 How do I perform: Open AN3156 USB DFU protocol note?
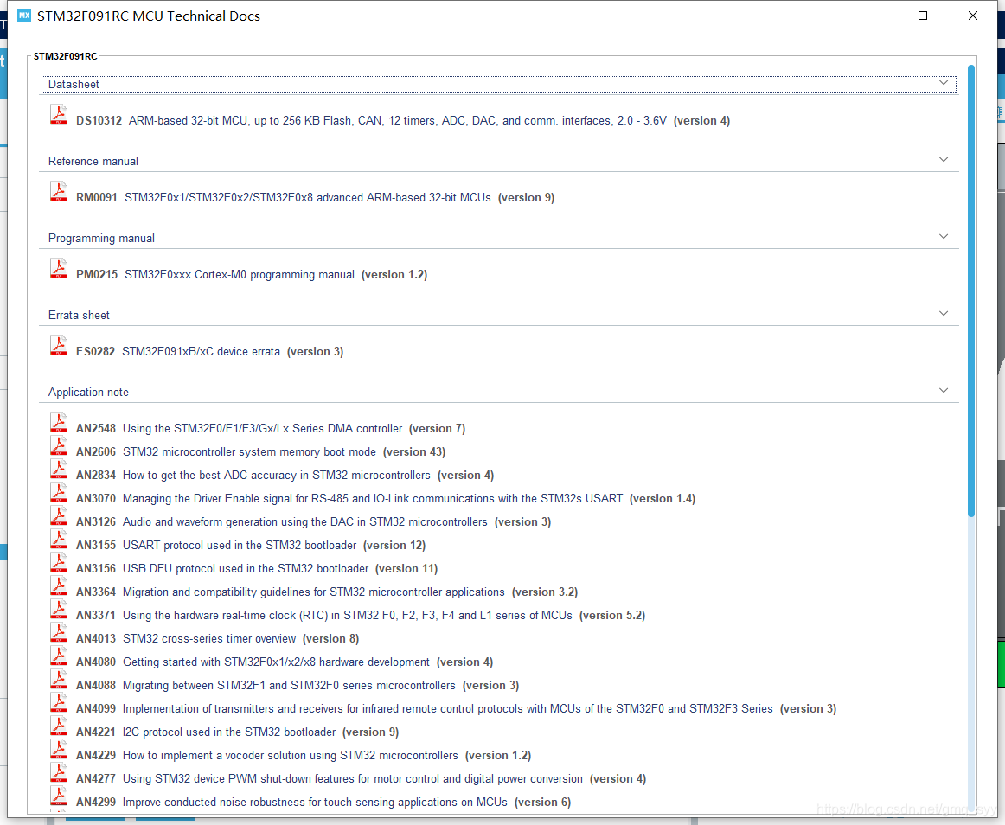tap(256, 568)
